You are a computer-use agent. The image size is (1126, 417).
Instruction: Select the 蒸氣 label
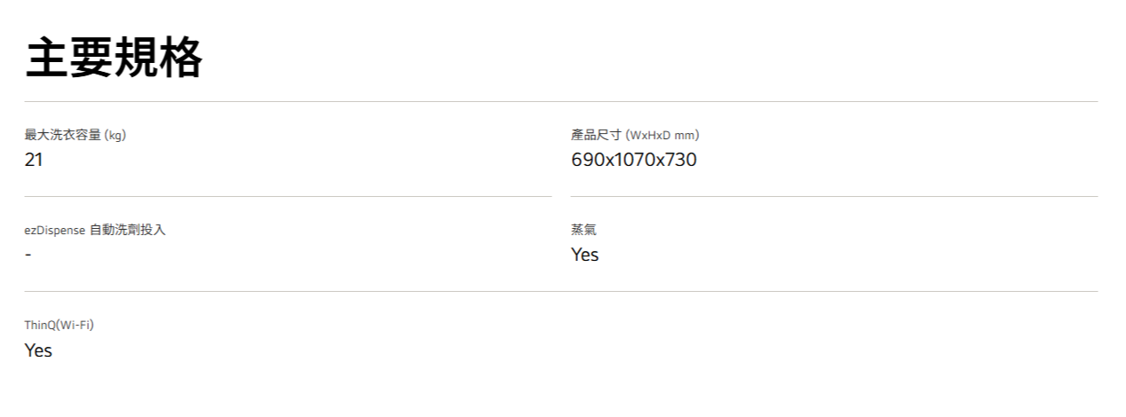[583, 231]
